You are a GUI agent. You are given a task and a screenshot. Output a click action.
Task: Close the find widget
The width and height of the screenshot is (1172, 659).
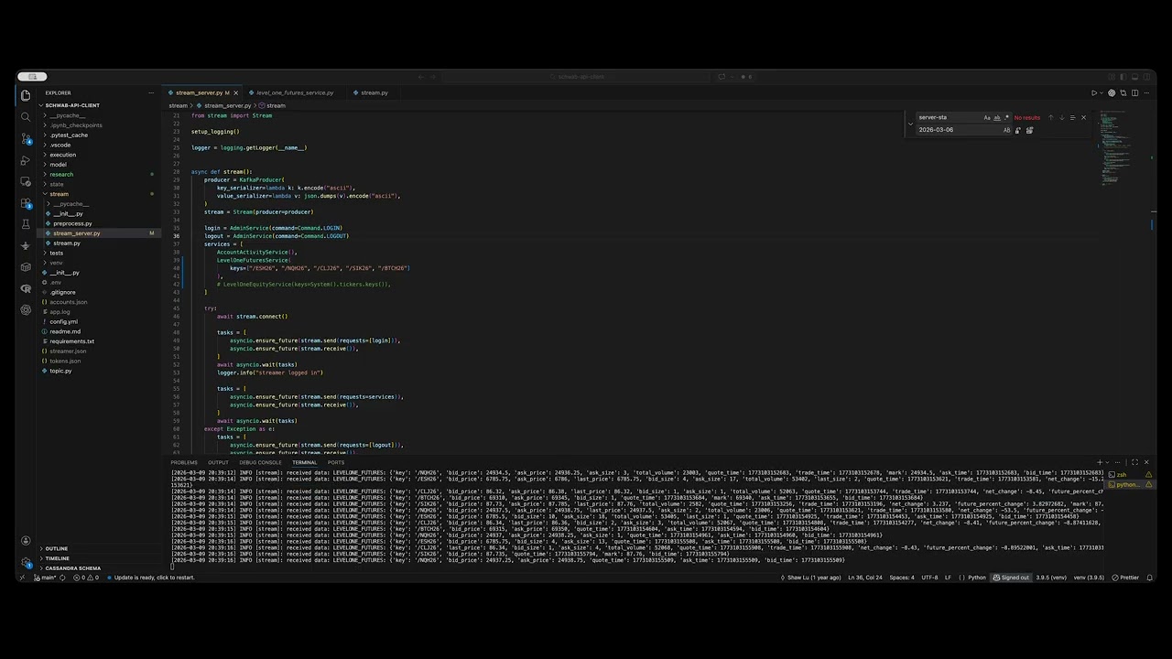tap(1083, 117)
